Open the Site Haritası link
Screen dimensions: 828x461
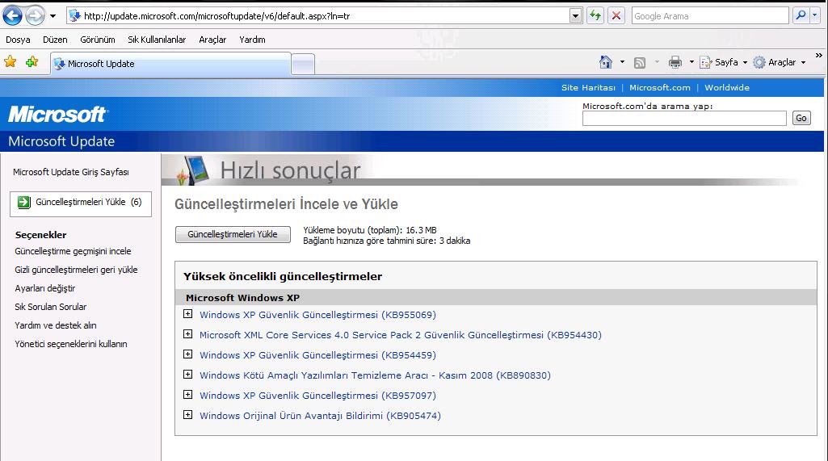[588, 87]
